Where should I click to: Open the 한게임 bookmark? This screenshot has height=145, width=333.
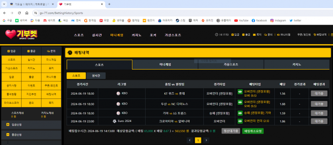click(x=90, y=21)
